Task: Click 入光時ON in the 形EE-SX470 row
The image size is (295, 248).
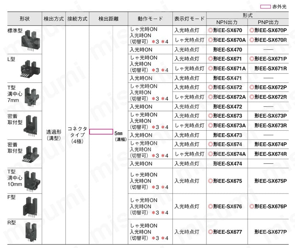Action: coord(141,50)
